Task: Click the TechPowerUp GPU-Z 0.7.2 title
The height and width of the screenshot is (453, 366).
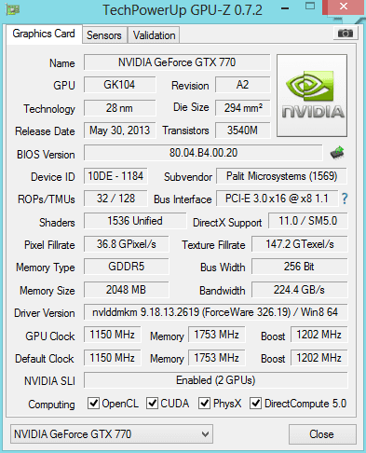Action: click(x=183, y=10)
